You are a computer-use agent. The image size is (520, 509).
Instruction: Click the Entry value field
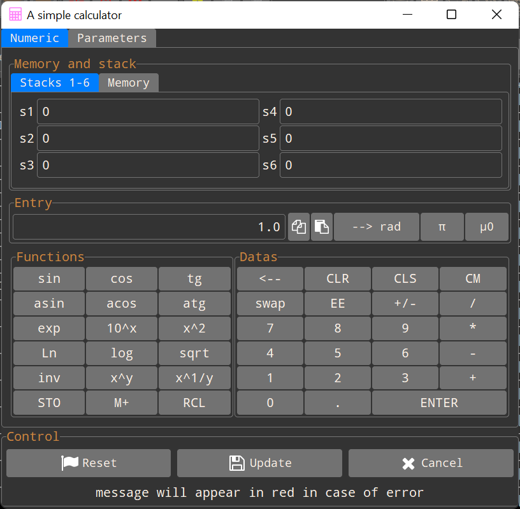click(x=149, y=227)
